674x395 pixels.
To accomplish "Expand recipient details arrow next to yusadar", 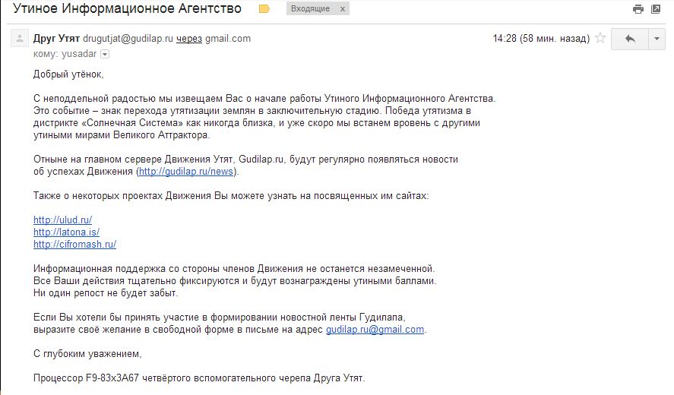I will tap(105, 54).
